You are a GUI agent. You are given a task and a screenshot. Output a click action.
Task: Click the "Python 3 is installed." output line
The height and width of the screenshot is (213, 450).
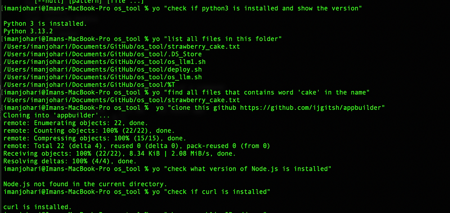45,23
